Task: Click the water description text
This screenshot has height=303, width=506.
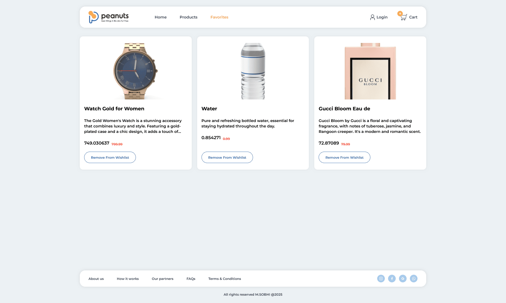Action: tap(248, 123)
